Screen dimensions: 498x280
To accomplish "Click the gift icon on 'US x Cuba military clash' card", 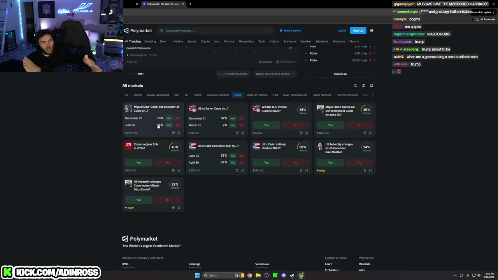I will coord(301,170).
